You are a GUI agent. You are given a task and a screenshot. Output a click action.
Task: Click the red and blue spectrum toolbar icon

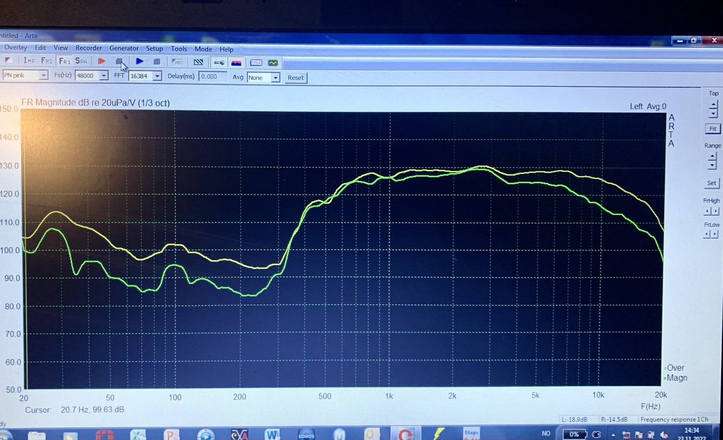tap(236, 63)
